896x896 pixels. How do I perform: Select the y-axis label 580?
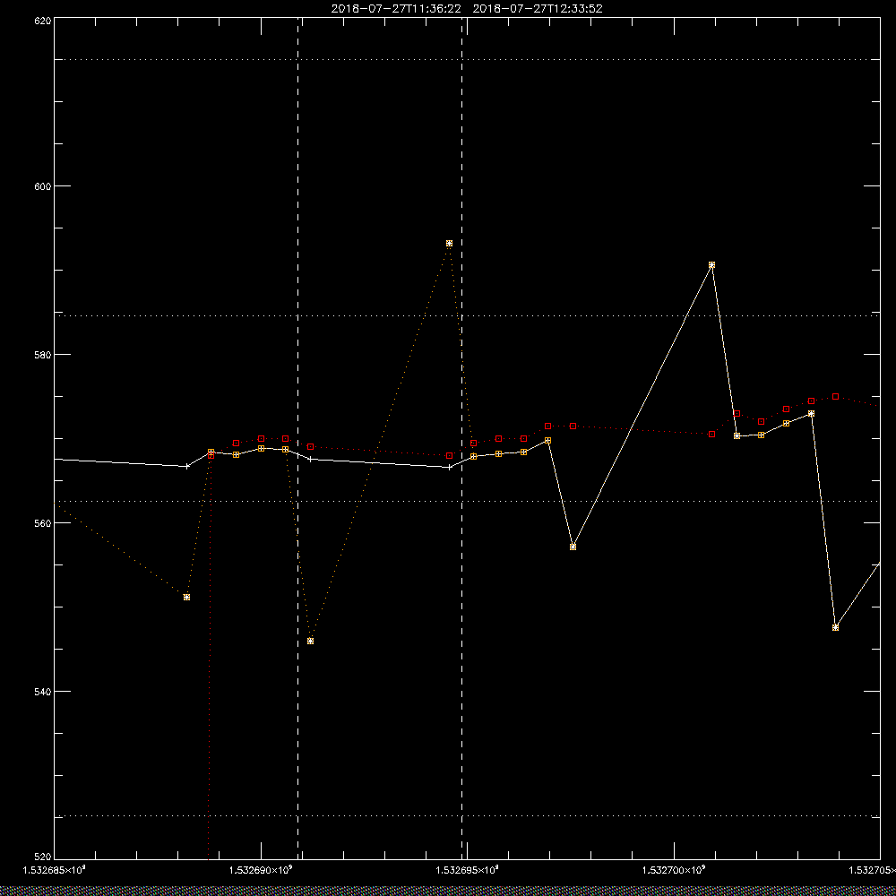[43, 354]
